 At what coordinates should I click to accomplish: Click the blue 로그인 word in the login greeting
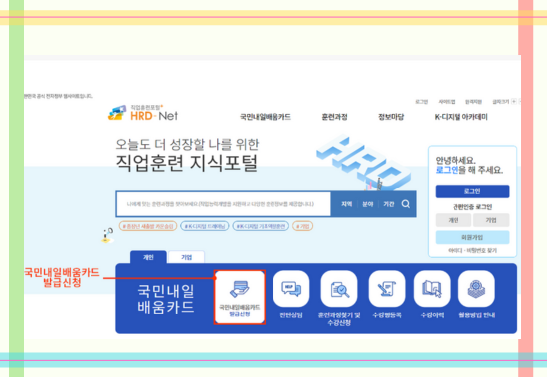click(x=447, y=170)
